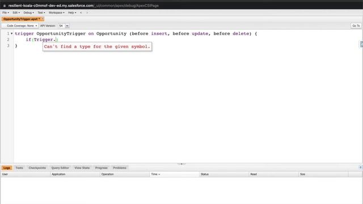Open the Edit menu
This screenshot has height=204, width=363.
click(x=16, y=12)
